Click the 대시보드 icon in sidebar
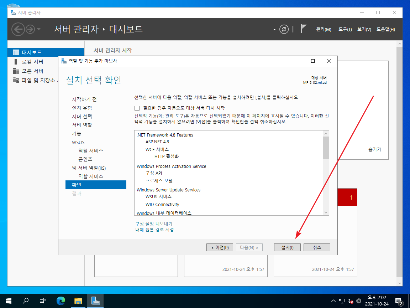The image size is (410, 308). (16, 52)
